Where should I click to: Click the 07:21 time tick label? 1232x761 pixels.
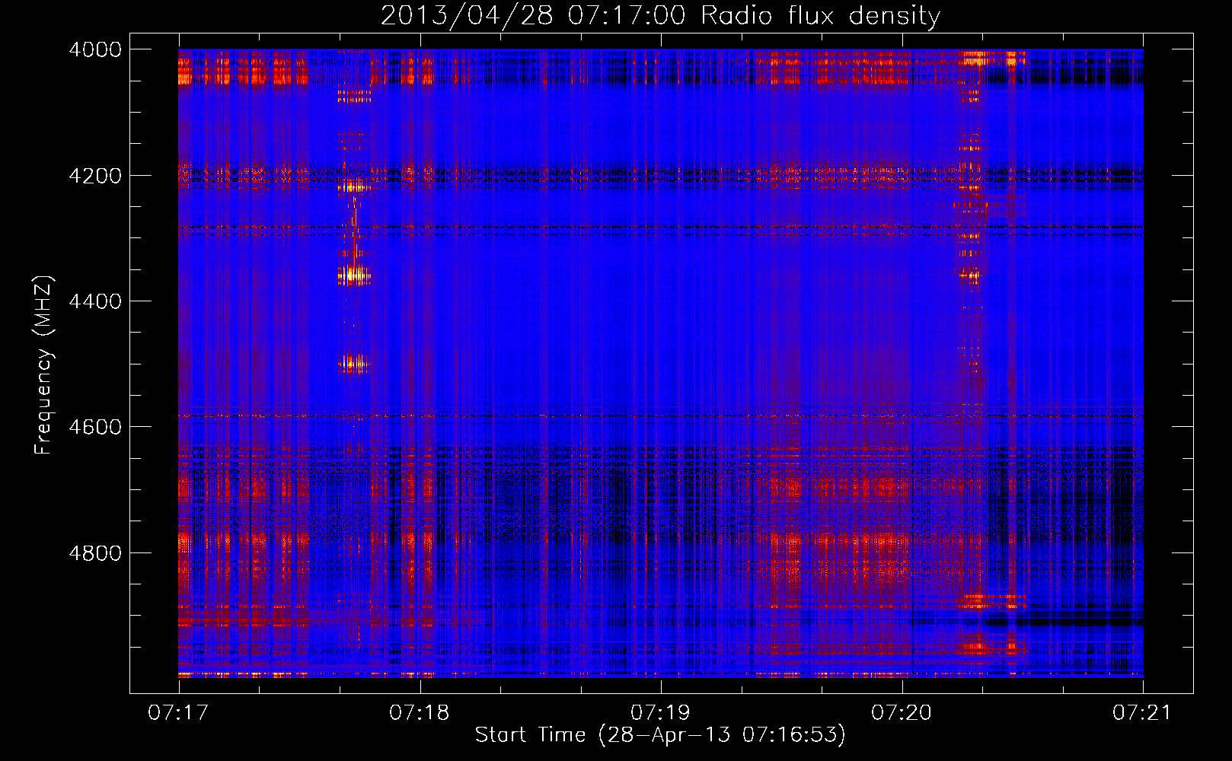(x=1143, y=713)
